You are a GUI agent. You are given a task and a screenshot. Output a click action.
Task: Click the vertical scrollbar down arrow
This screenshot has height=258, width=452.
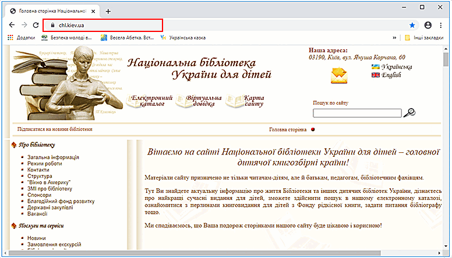pyautogui.click(x=446, y=246)
